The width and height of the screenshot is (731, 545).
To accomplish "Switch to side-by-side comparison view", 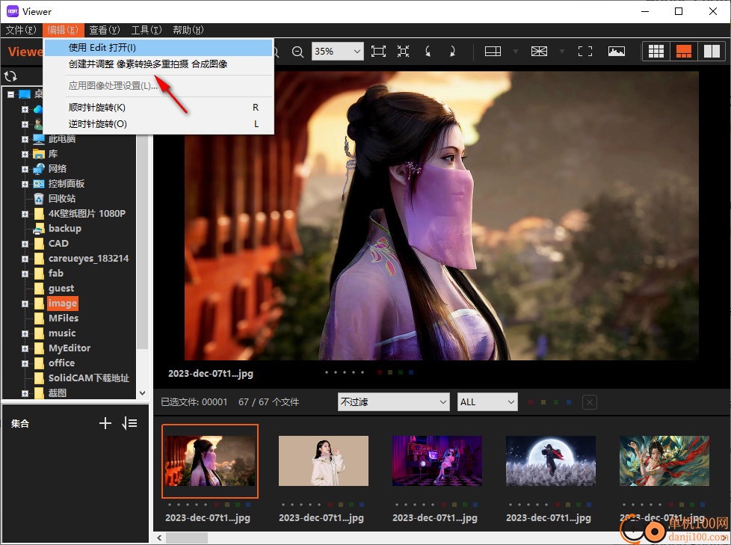I will click(712, 52).
